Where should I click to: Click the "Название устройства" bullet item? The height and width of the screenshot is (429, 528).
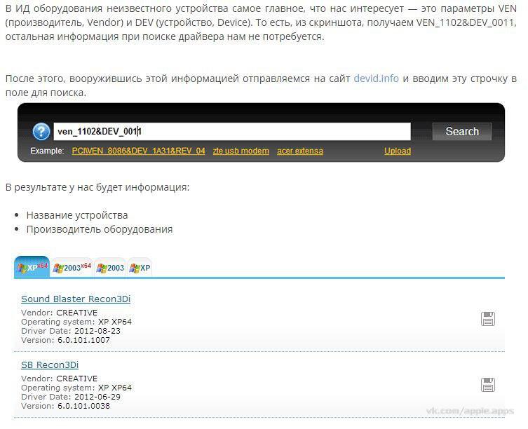[77, 215]
